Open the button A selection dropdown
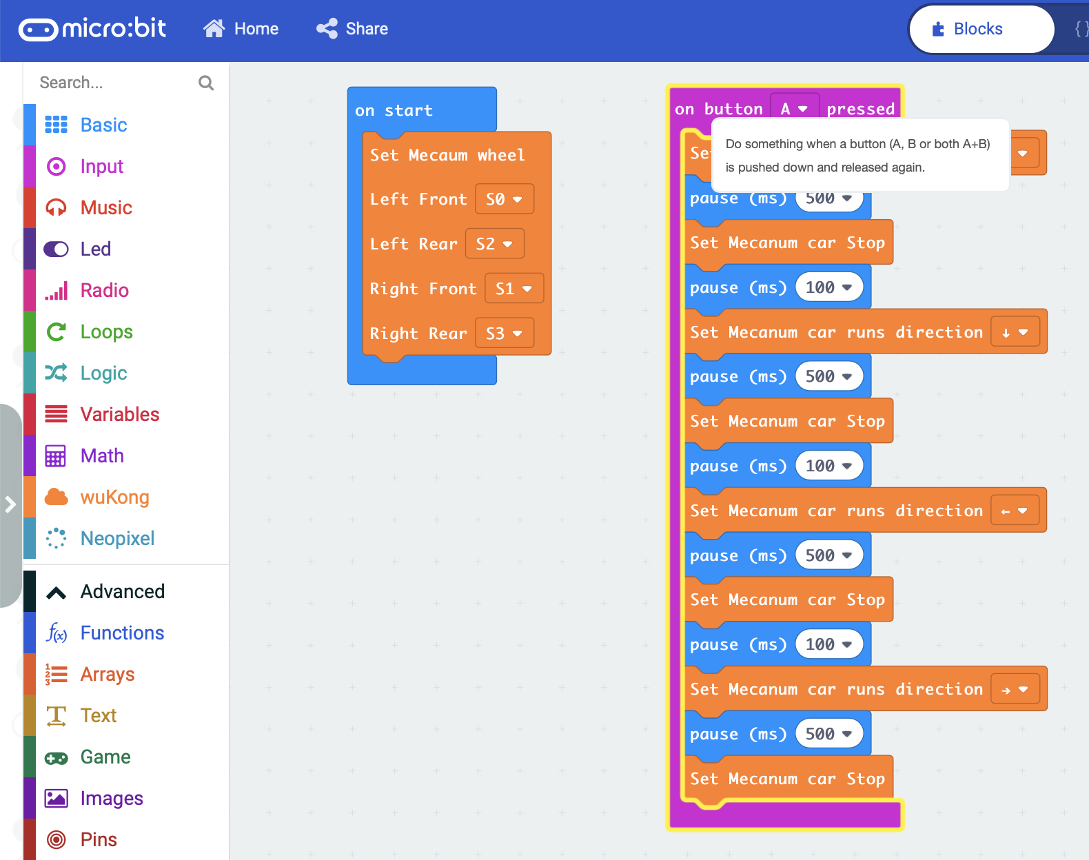This screenshot has width=1089, height=860. [x=794, y=109]
